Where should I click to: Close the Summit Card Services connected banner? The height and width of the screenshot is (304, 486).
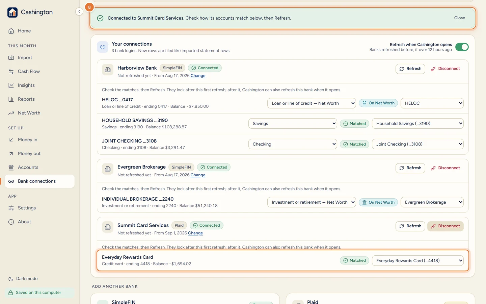point(459,18)
